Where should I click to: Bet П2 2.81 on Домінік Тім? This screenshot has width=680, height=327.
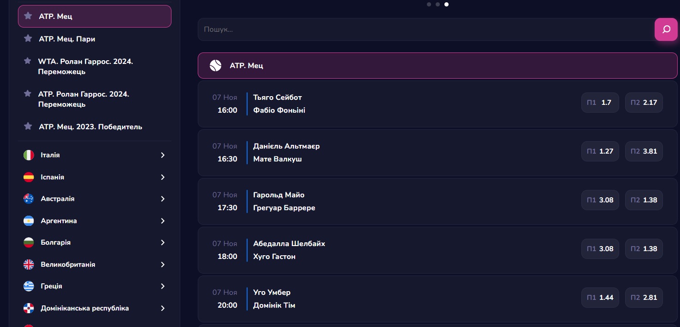tap(644, 298)
